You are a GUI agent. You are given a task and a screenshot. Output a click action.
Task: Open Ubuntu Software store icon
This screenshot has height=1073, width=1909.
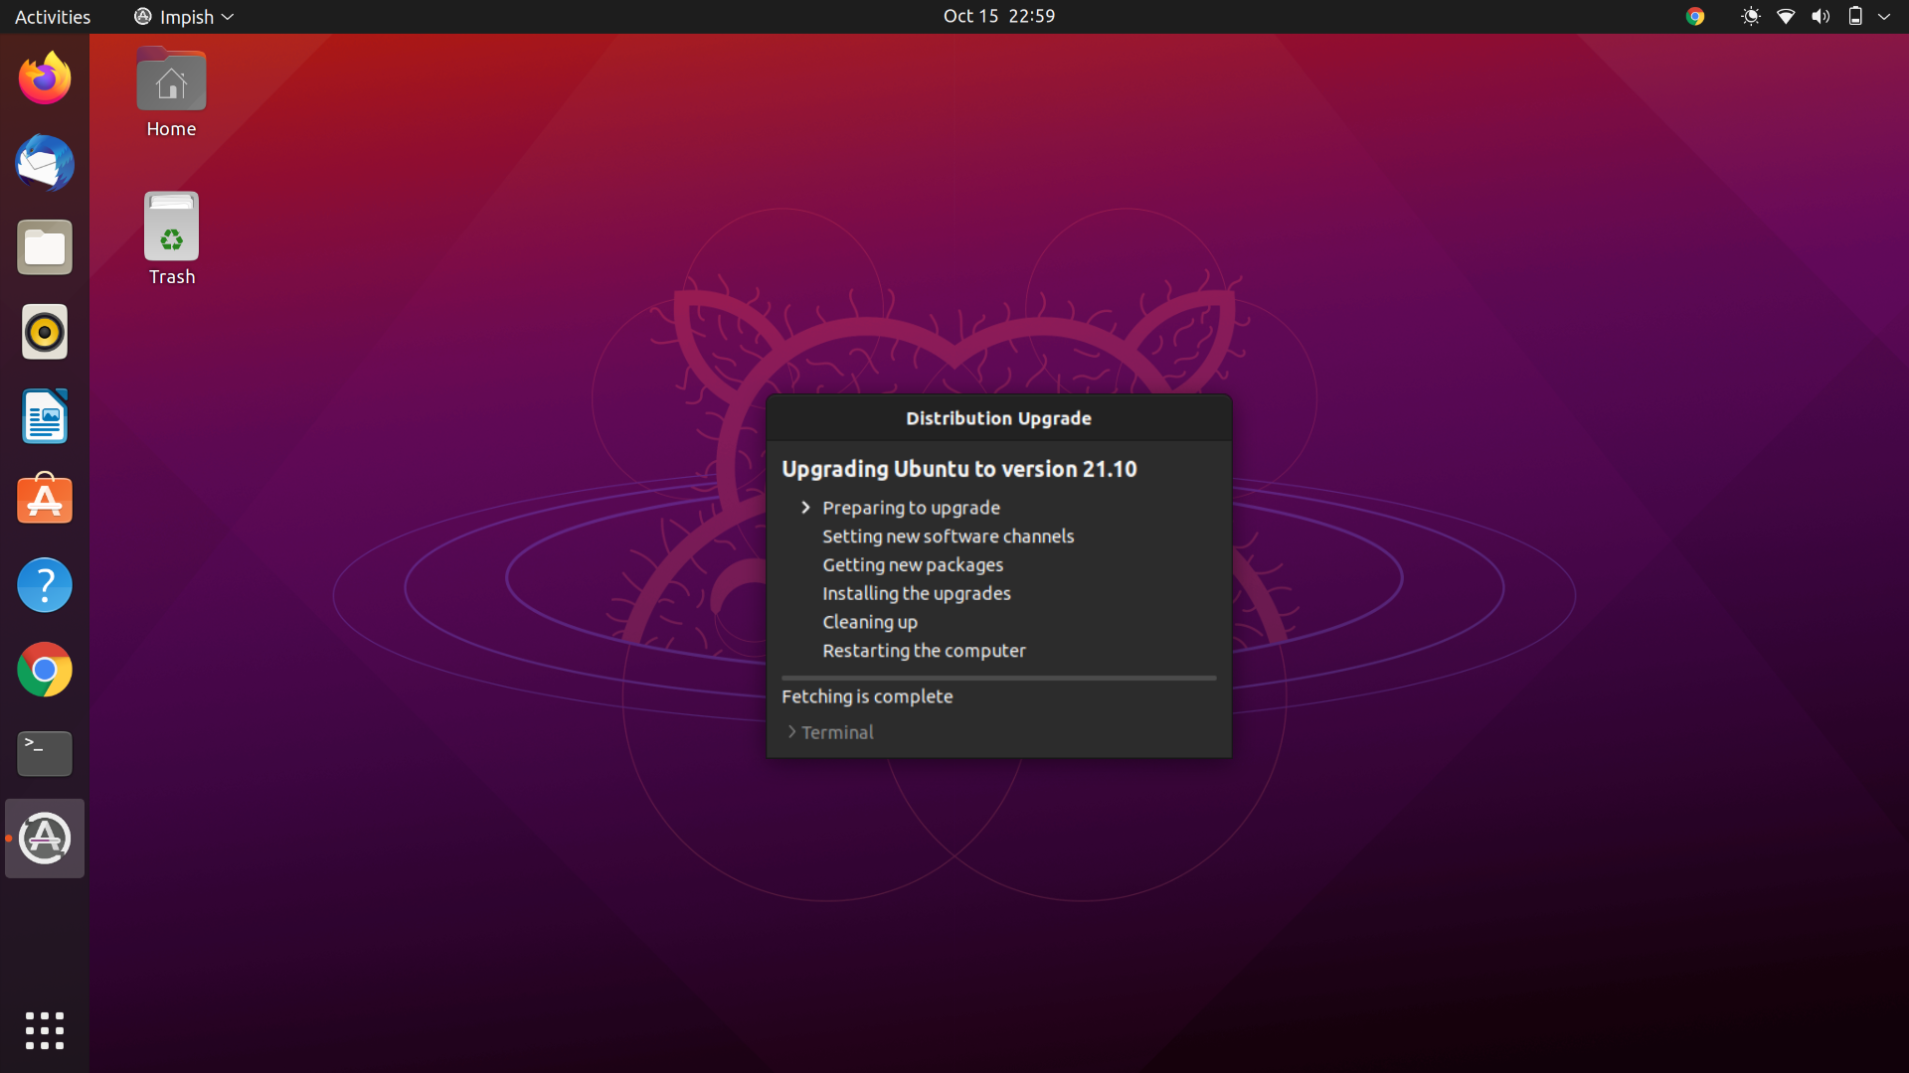pos(45,501)
